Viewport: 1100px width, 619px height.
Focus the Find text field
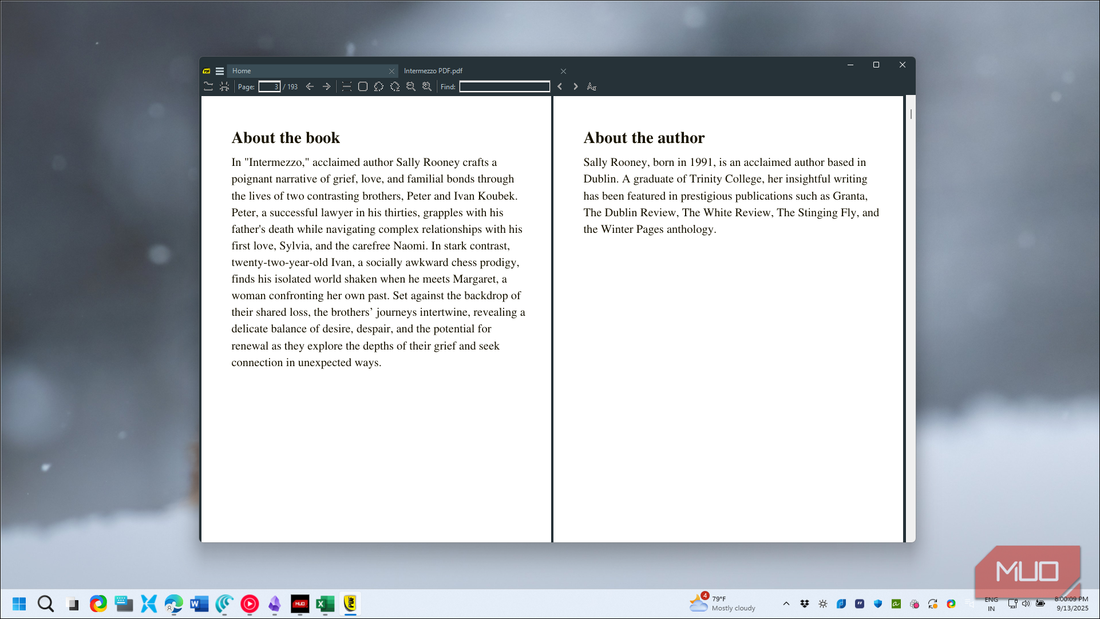click(x=504, y=86)
